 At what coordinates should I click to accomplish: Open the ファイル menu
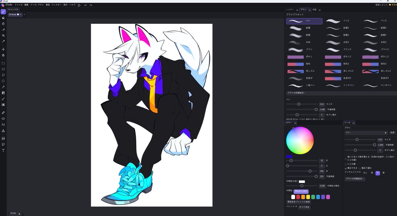[19, 5]
